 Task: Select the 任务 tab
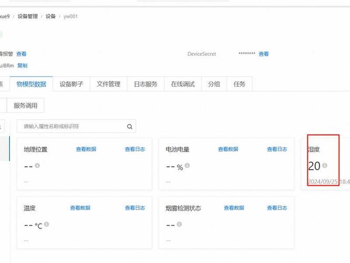coord(239,84)
